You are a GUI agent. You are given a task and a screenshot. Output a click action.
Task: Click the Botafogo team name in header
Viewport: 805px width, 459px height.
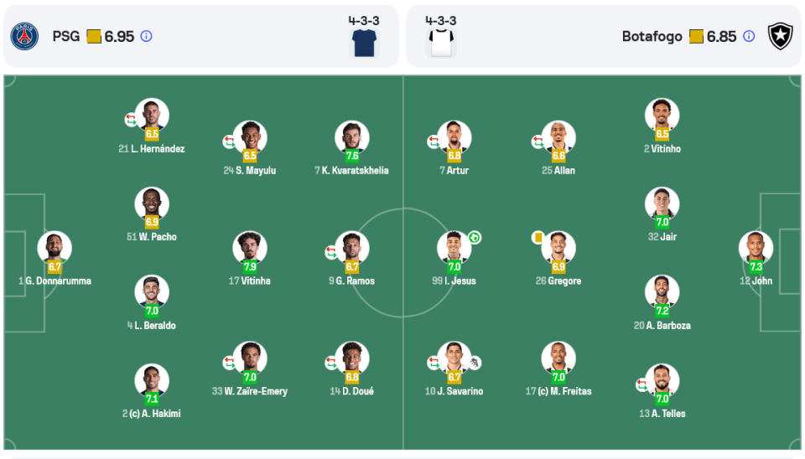(x=652, y=37)
